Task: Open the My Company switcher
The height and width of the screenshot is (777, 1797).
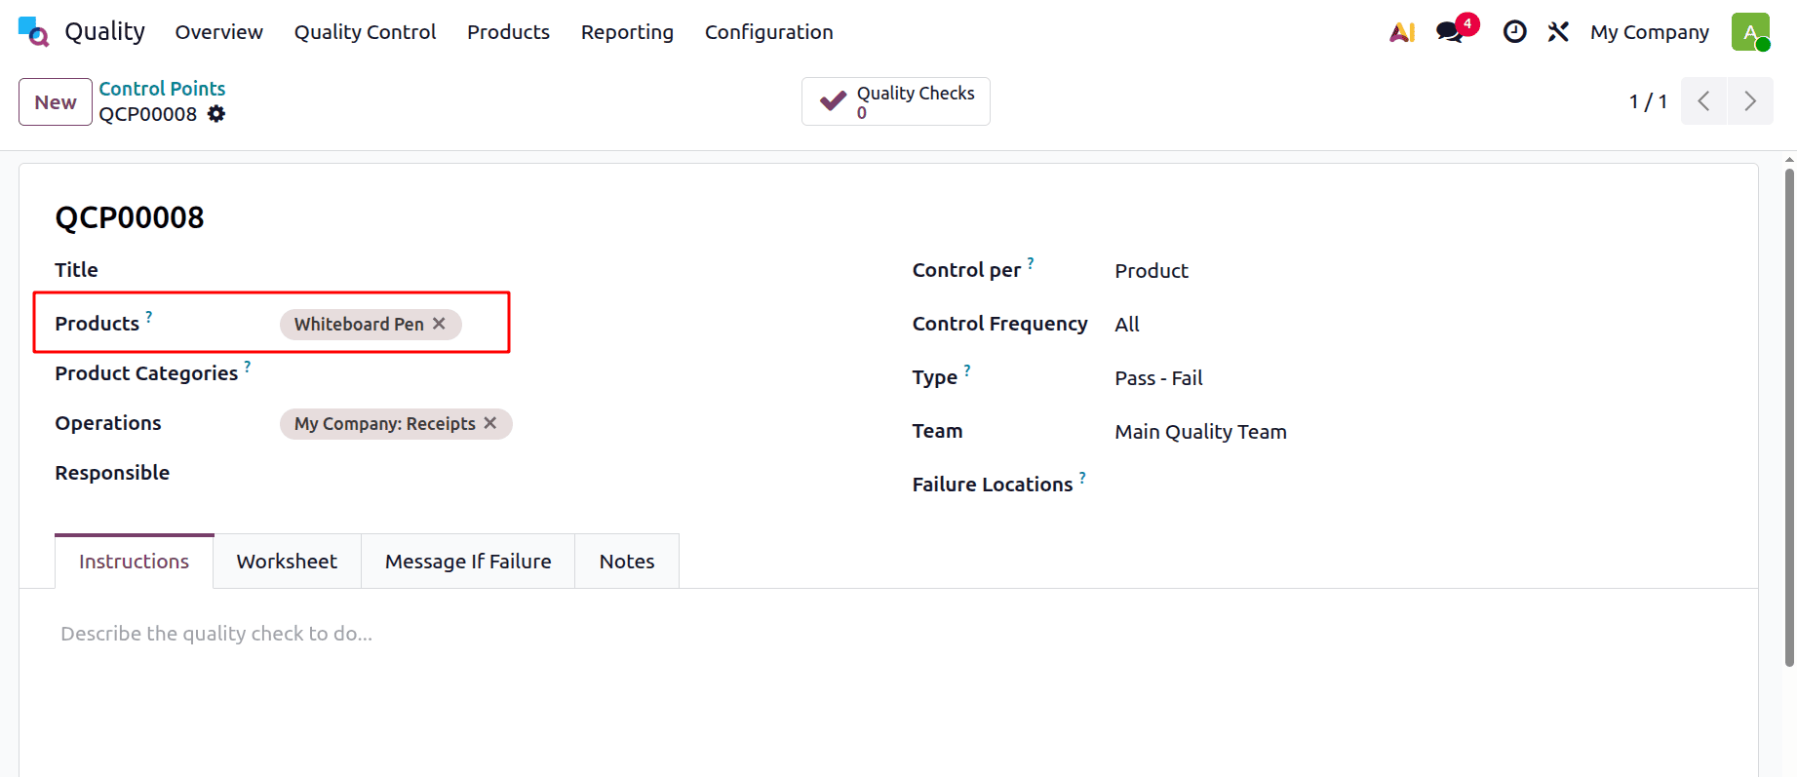Action: (1649, 32)
